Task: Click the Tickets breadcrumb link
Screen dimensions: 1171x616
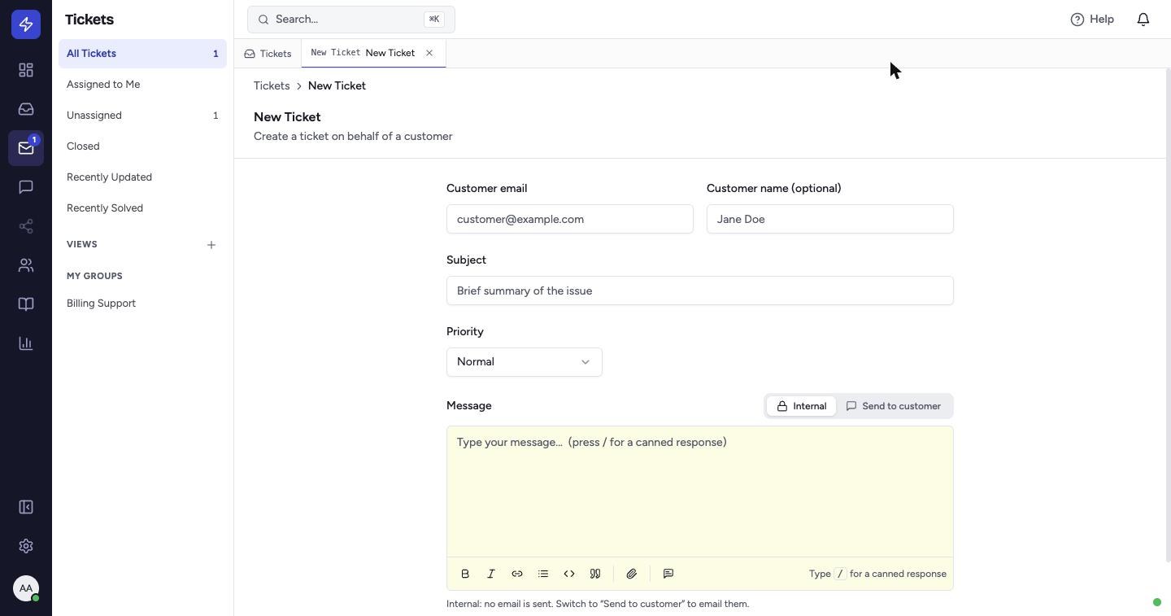Action: coord(272,85)
